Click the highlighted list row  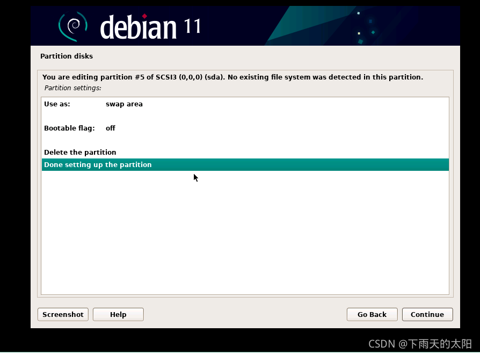(x=245, y=164)
